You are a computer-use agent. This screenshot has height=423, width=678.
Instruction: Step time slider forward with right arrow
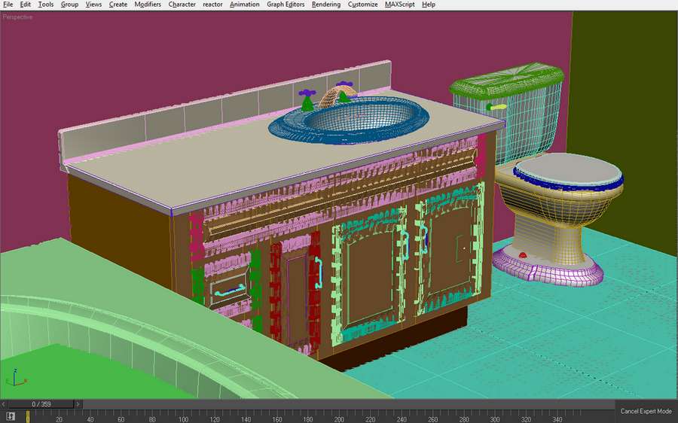click(78, 404)
